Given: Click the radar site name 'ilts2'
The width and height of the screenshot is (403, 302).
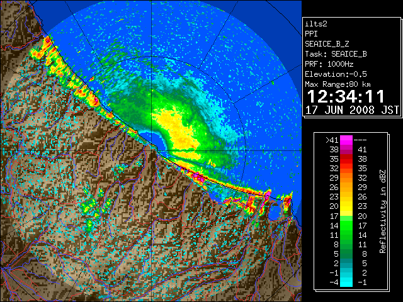Looking at the screenshot, I should [316, 24].
